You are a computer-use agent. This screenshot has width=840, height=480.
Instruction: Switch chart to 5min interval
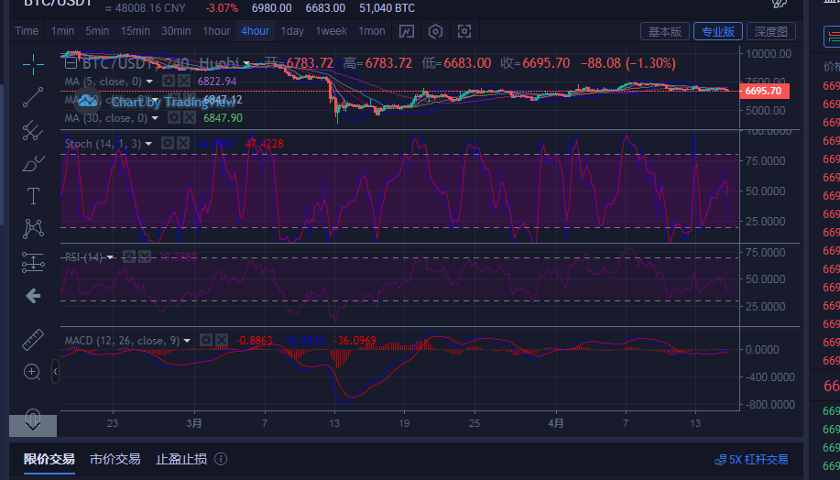pyautogui.click(x=97, y=31)
